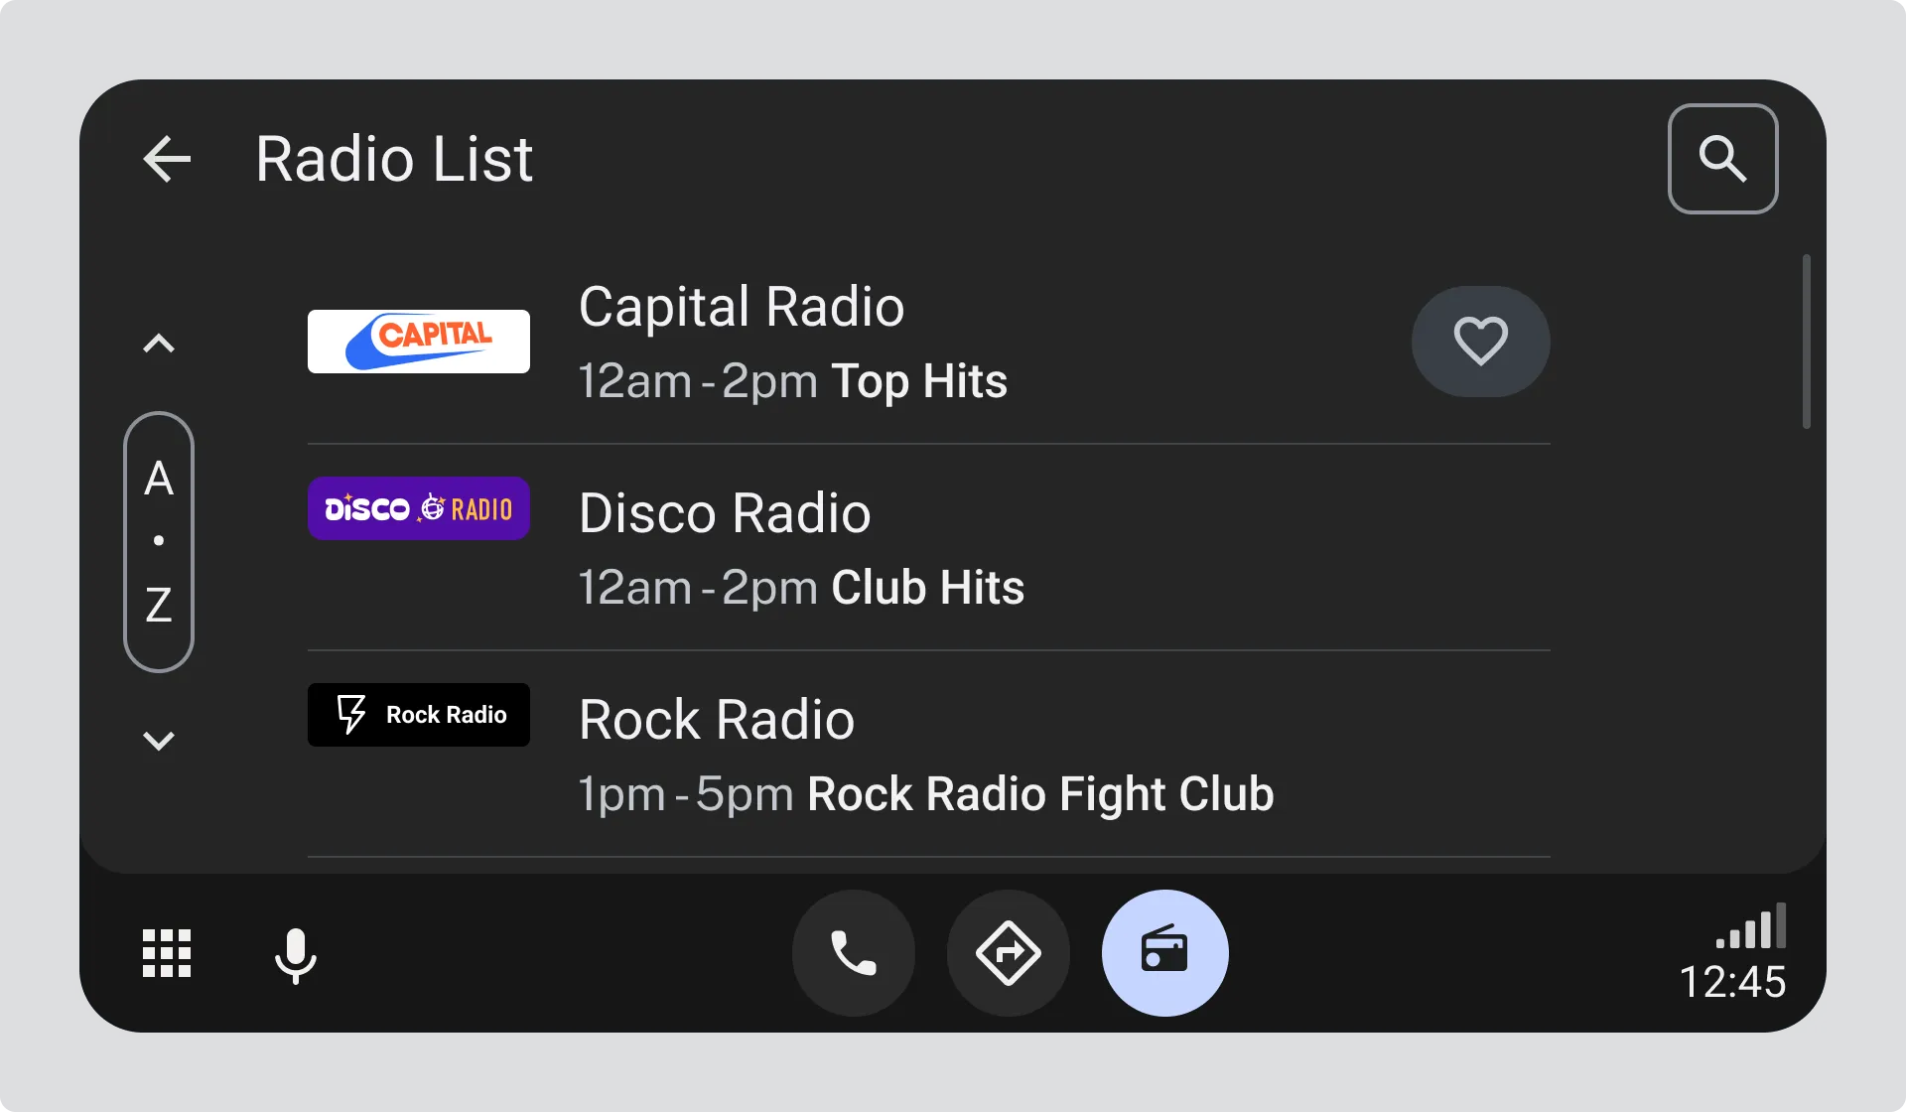Open the A-Z alphabet jump selector
1906x1112 pixels.
159,541
